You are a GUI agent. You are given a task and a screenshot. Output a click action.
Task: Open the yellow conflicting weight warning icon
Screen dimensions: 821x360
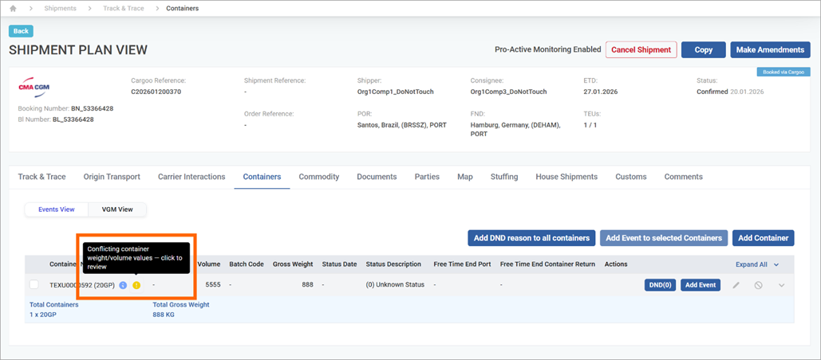coord(136,285)
